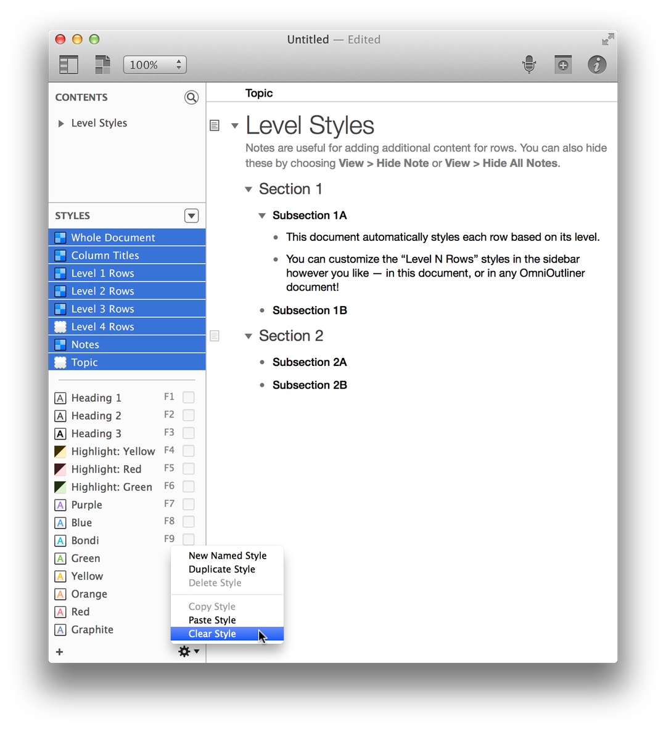The width and height of the screenshot is (666, 730).
Task: Click the plus add style icon
Action: 60,652
